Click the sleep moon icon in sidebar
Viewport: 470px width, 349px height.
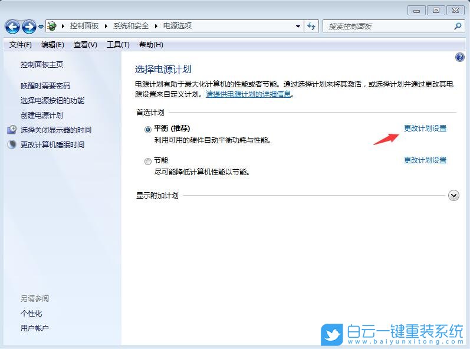click(x=12, y=144)
